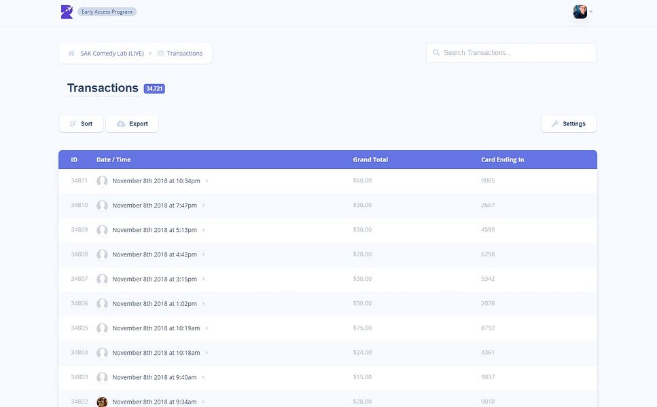Sort by Grand Total column header
Screen dimensions: 657x407
pyautogui.click(x=370, y=160)
